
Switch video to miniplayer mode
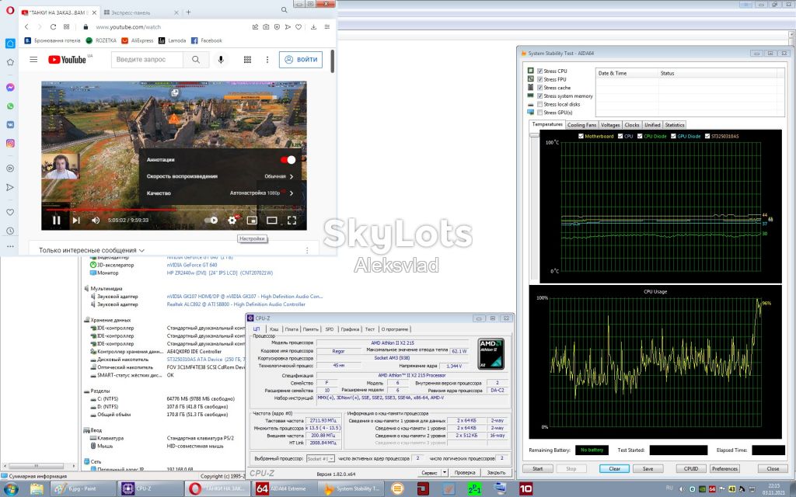tap(252, 220)
